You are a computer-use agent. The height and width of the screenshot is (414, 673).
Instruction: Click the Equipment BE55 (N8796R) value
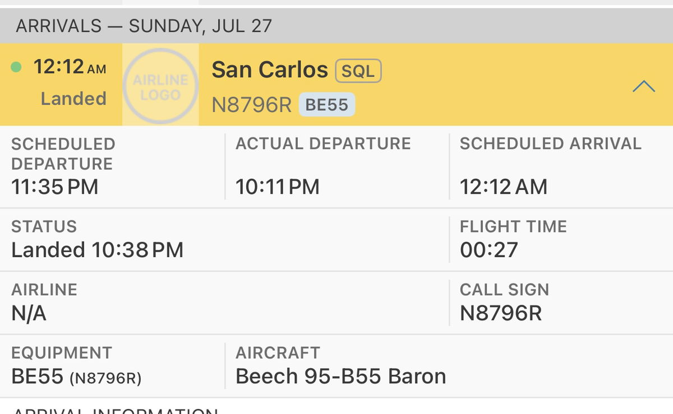[x=76, y=376]
